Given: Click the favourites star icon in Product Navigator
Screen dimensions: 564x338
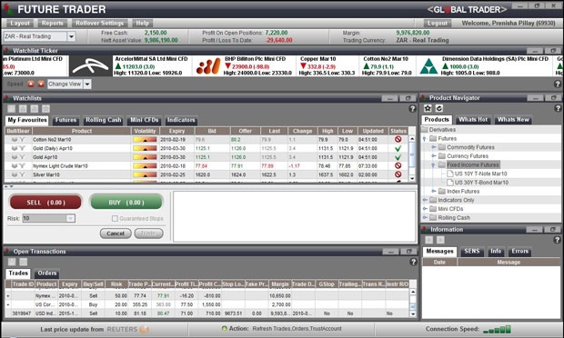Looking at the screenshot, I should (x=428, y=108).
